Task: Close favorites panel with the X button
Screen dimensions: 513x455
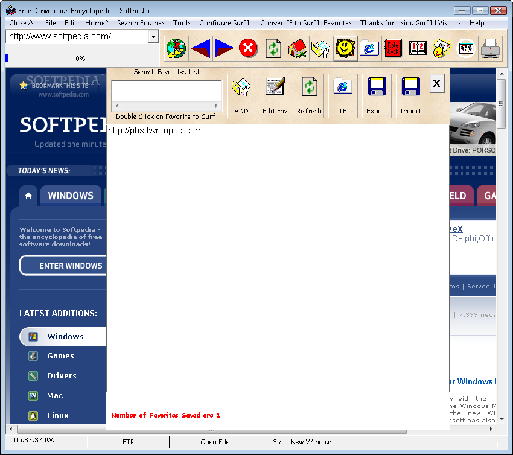Action: click(437, 83)
